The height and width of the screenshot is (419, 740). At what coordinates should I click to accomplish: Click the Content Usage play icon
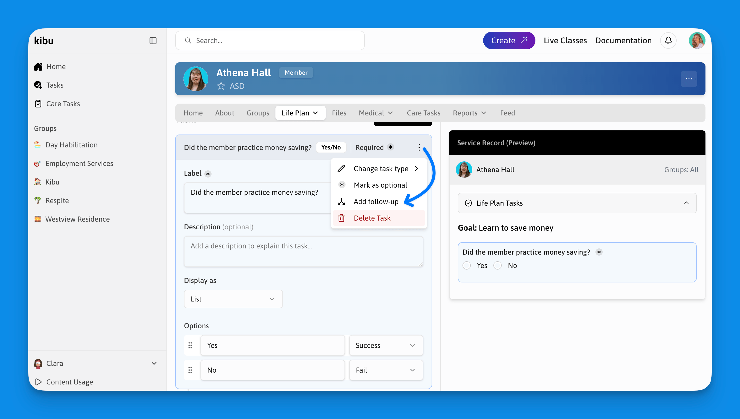[38, 382]
